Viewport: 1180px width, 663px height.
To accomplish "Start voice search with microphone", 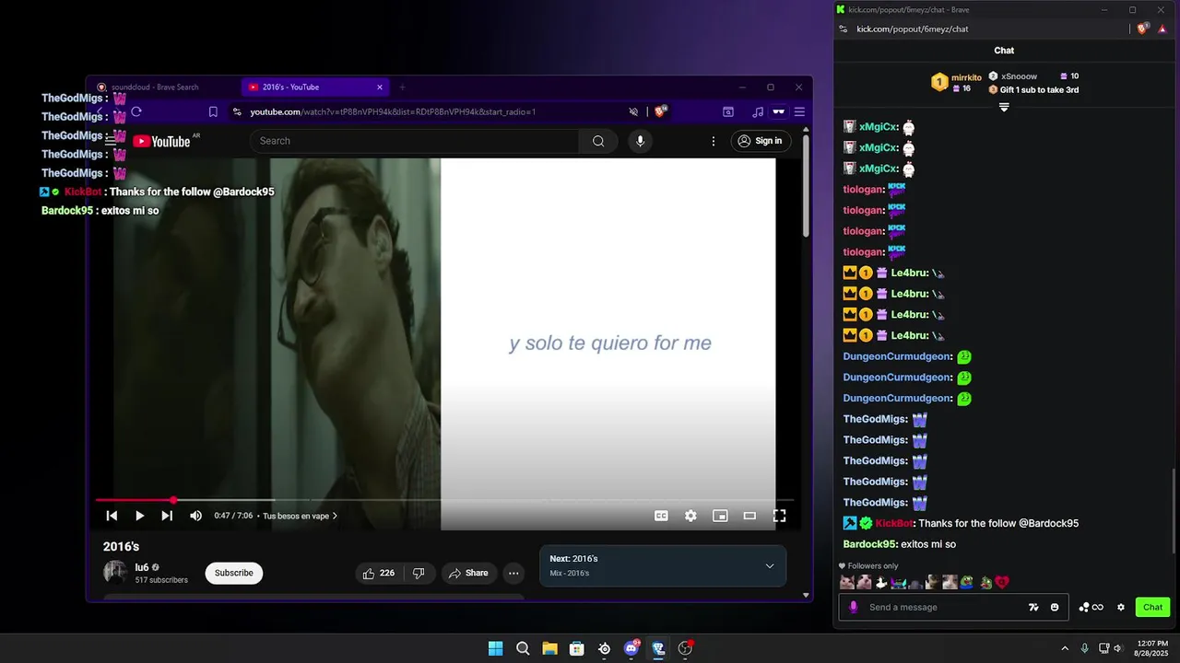I will point(640,141).
